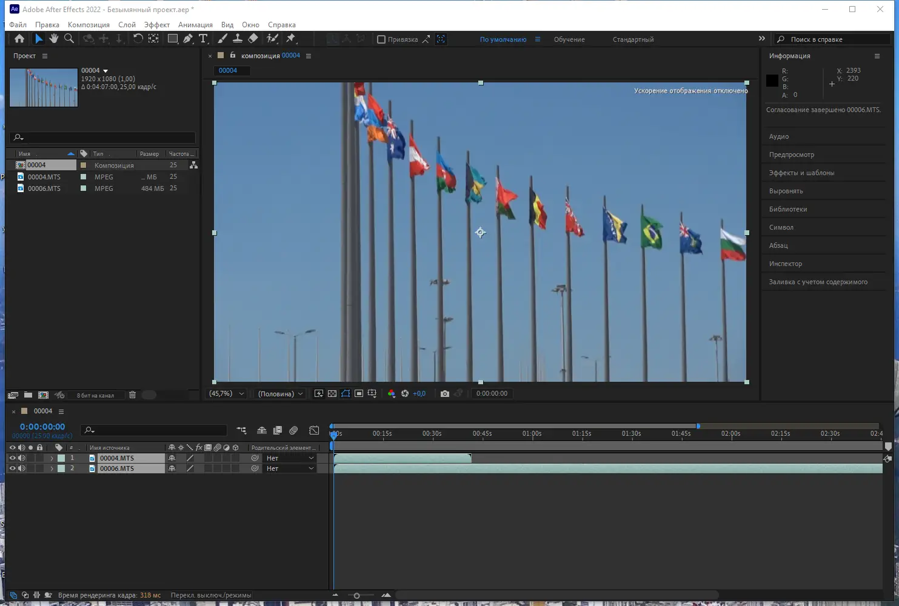Open the magnification ratio dropdown showing 45,7%
Screen dimensions: 899x606
tap(226, 393)
